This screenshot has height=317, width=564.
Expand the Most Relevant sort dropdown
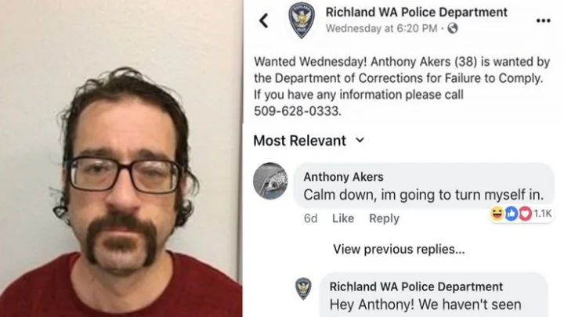[309, 141]
